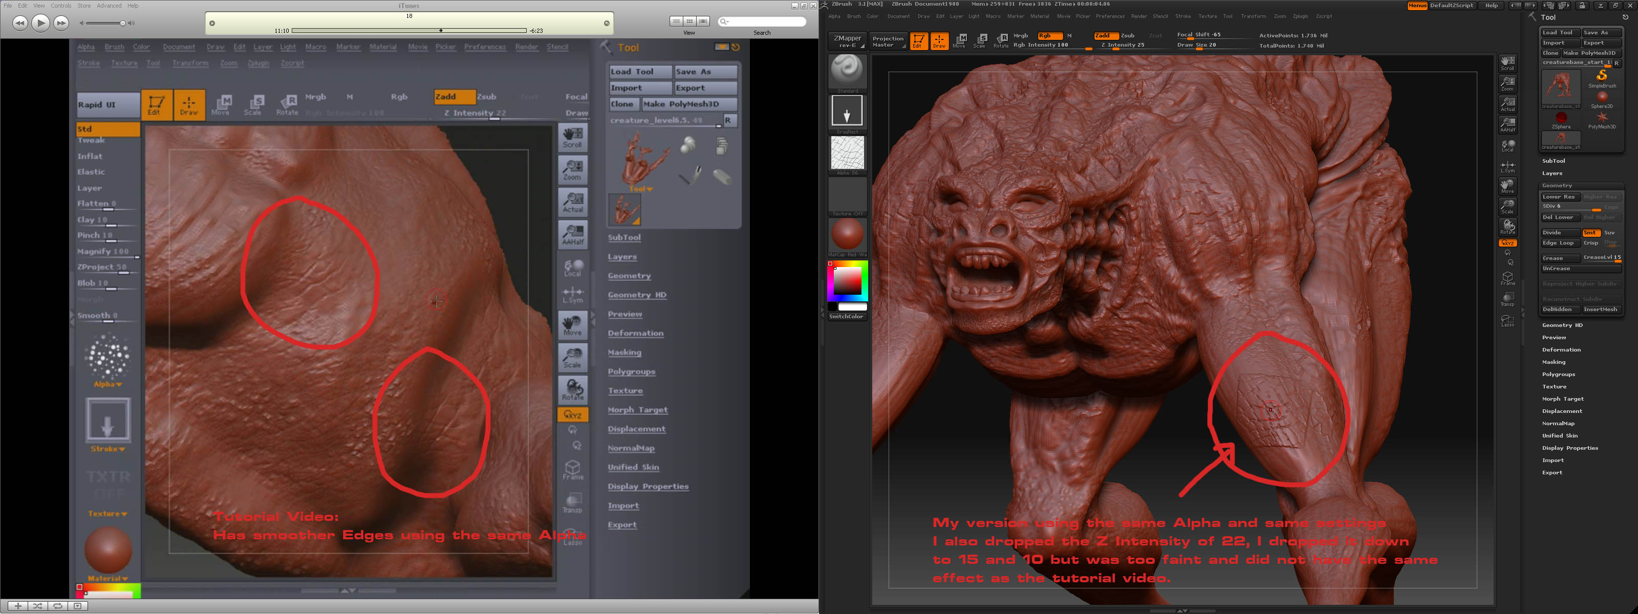Click the iTunes volume slider

tap(105, 24)
